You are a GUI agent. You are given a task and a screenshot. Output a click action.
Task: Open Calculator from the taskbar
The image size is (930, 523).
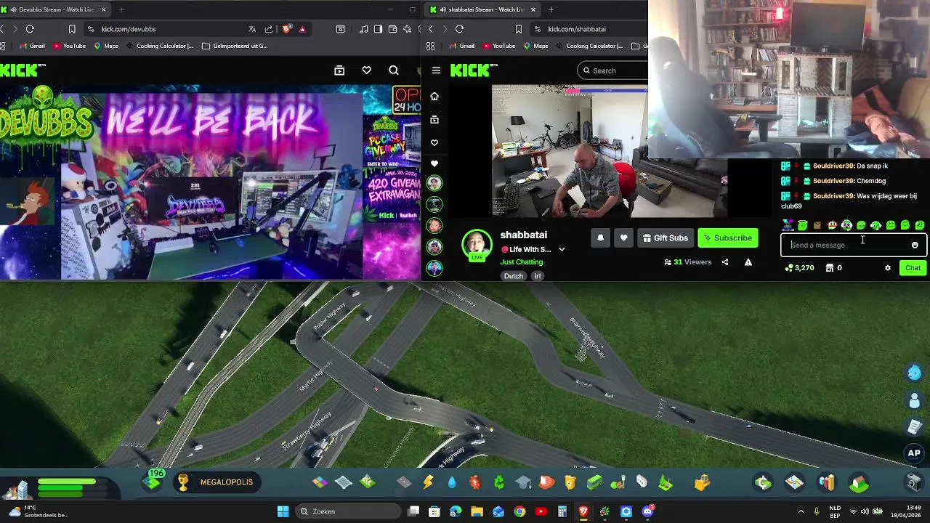pos(562,511)
